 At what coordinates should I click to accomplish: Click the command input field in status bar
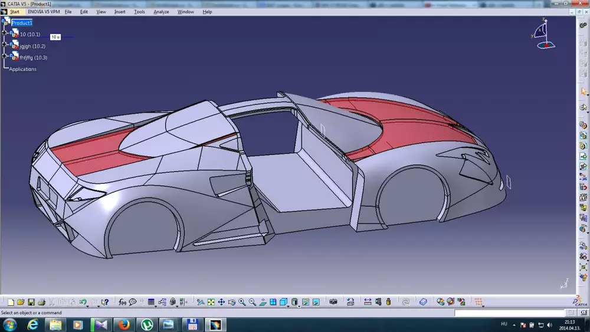[x=509, y=313]
